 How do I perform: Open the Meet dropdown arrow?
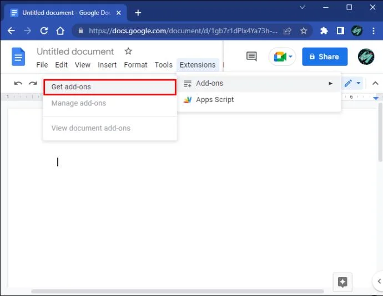coord(290,57)
